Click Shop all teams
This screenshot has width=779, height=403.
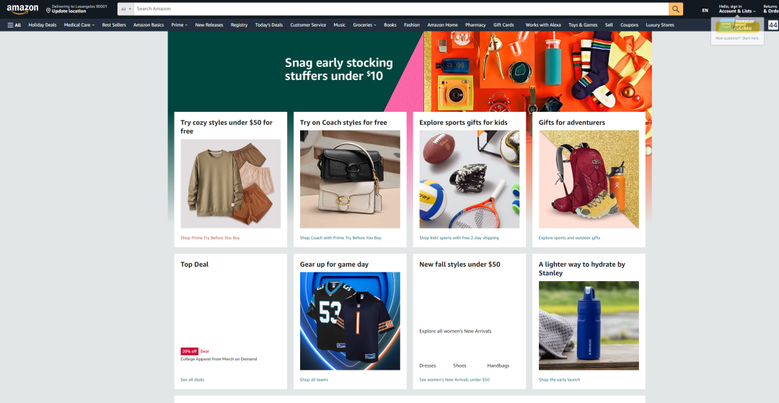pos(314,380)
